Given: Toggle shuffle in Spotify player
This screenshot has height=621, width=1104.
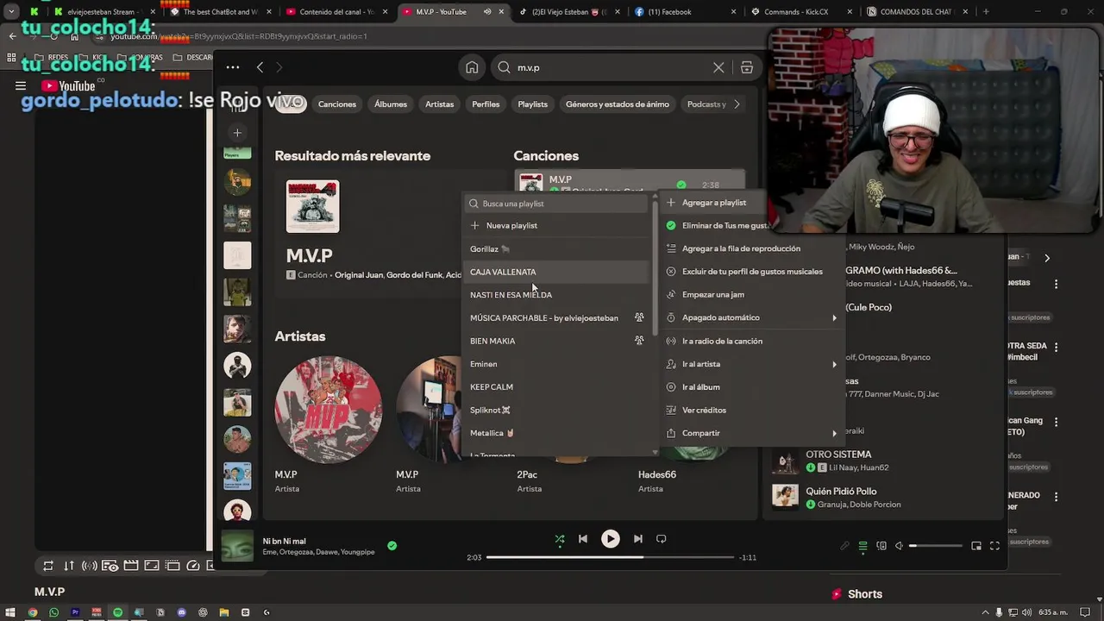Looking at the screenshot, I should [x=560, y=539].
